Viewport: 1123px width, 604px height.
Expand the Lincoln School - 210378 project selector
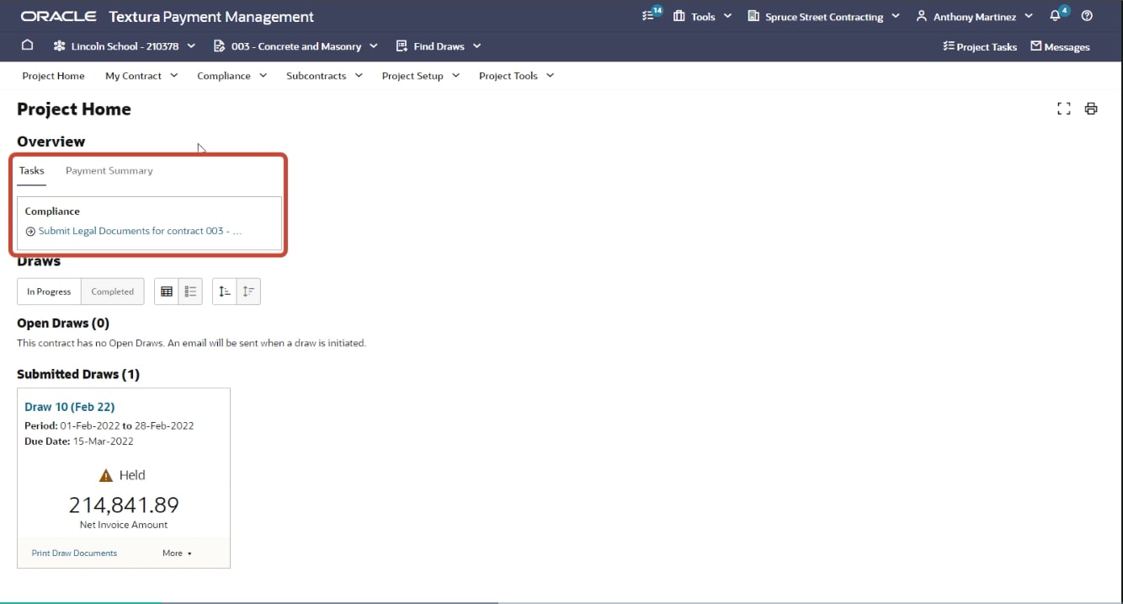[124, 46]
